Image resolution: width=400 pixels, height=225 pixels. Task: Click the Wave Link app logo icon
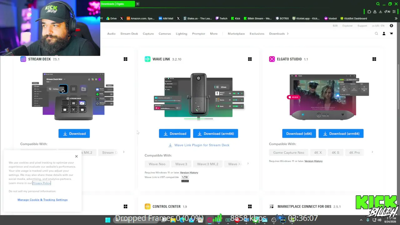pyautogui.click(x=147, y=59)
